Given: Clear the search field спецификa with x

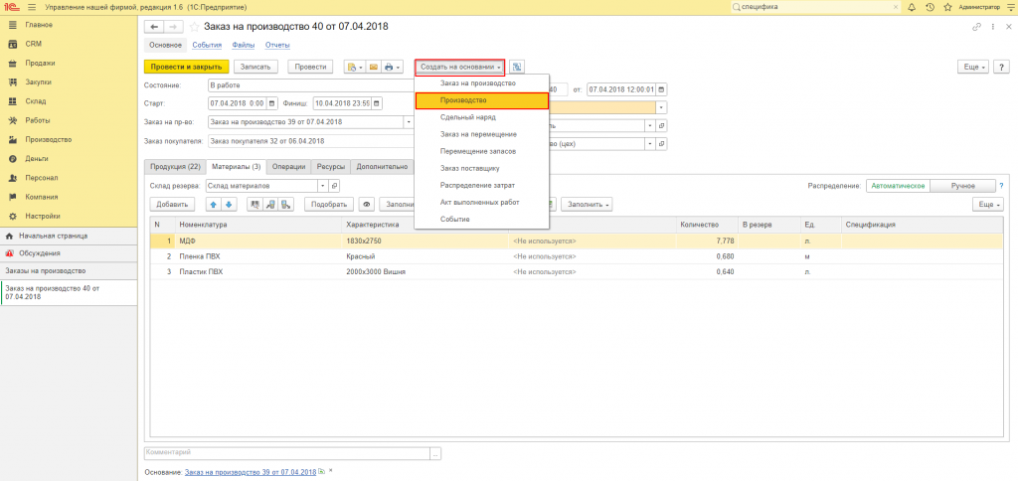Looking at the screenshot, I should (x=896, y=7).
